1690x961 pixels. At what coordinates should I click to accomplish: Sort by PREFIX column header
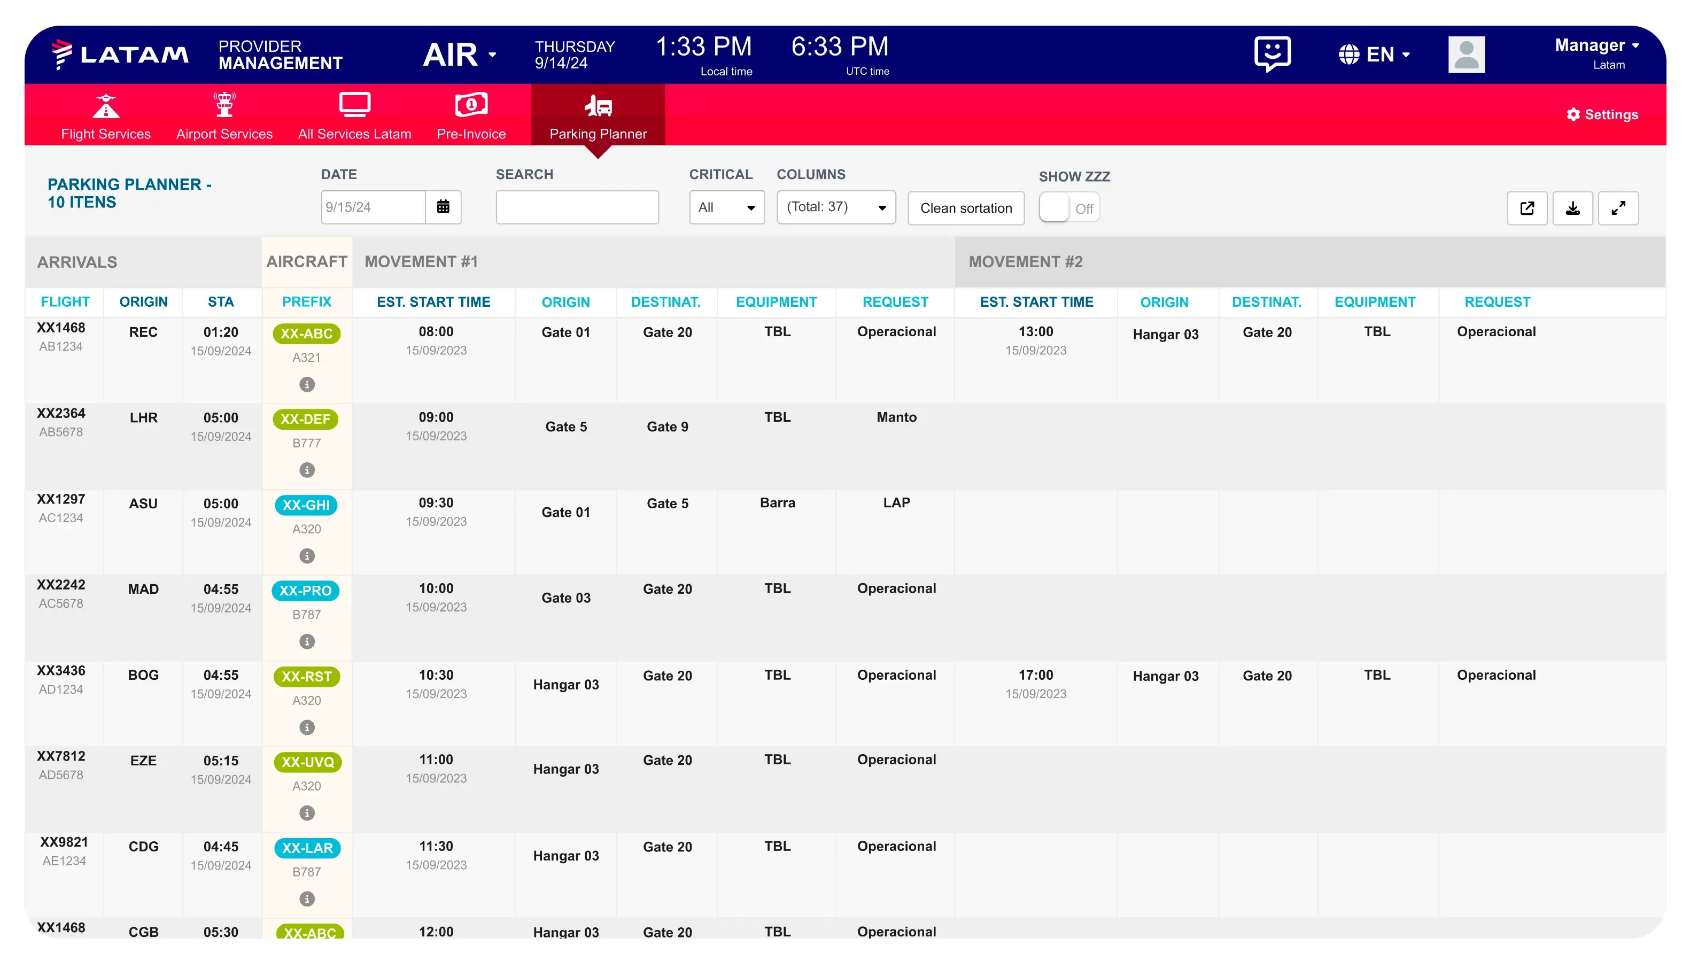tap(307, 301)
